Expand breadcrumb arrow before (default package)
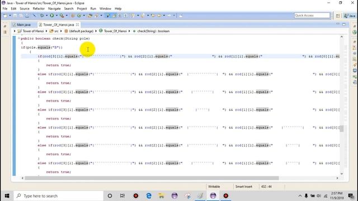This screenshot has height=201, width=358. click(x=61, y=31)
